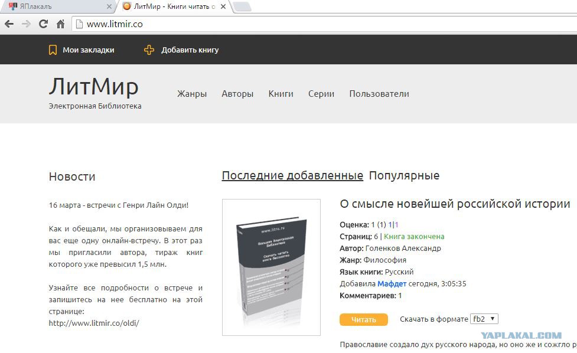Expand the fb2 download format dropdown
This screenshot has height=353, width=577.
484,319
